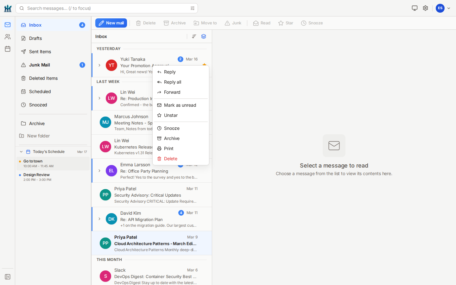Choose Reply all from the context menu
The width and height of the screenshot is (456, 285).
(172, 82)
